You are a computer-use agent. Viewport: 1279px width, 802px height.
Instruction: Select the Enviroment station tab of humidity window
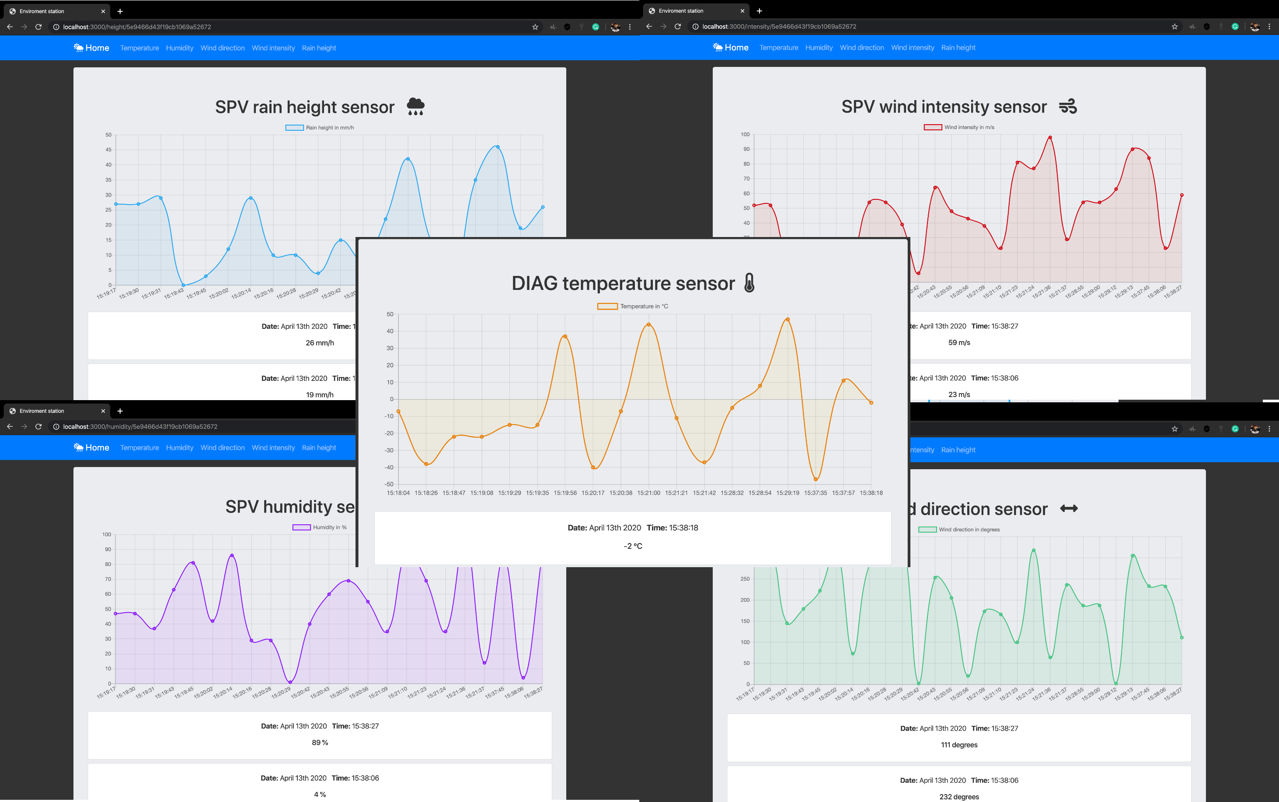57,411
